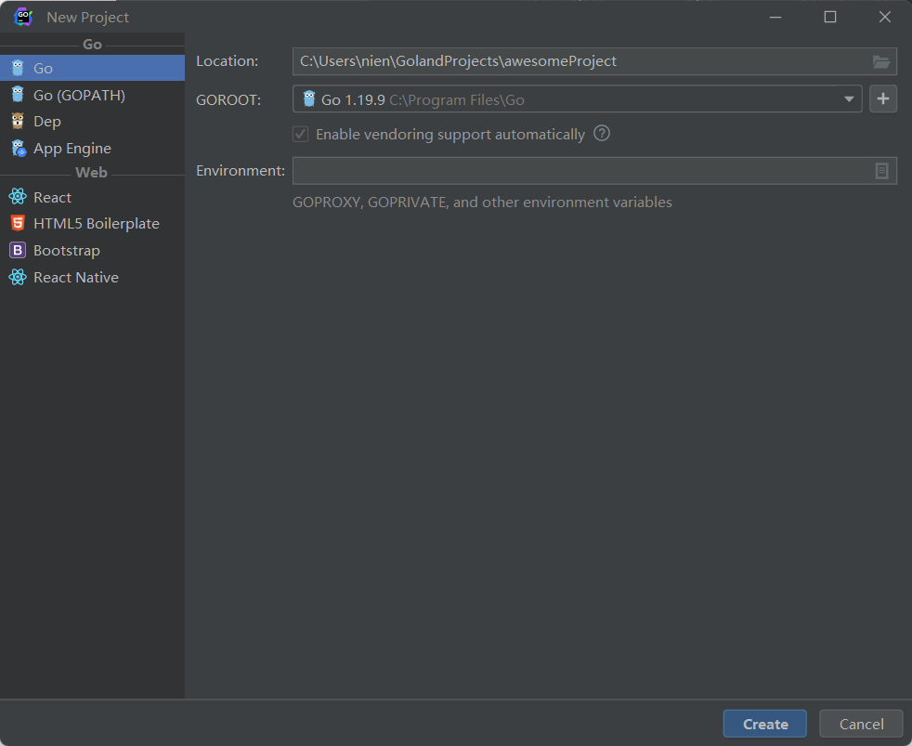Image resolution: width=912 pixels, height=746 pixels.
Task: Click the Go gopher icon in sidebar
Action: coord(18,68)
